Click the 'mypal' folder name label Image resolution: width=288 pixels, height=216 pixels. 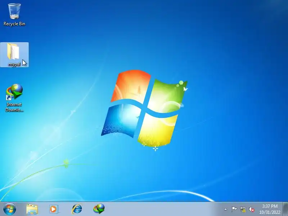point(14,64)
